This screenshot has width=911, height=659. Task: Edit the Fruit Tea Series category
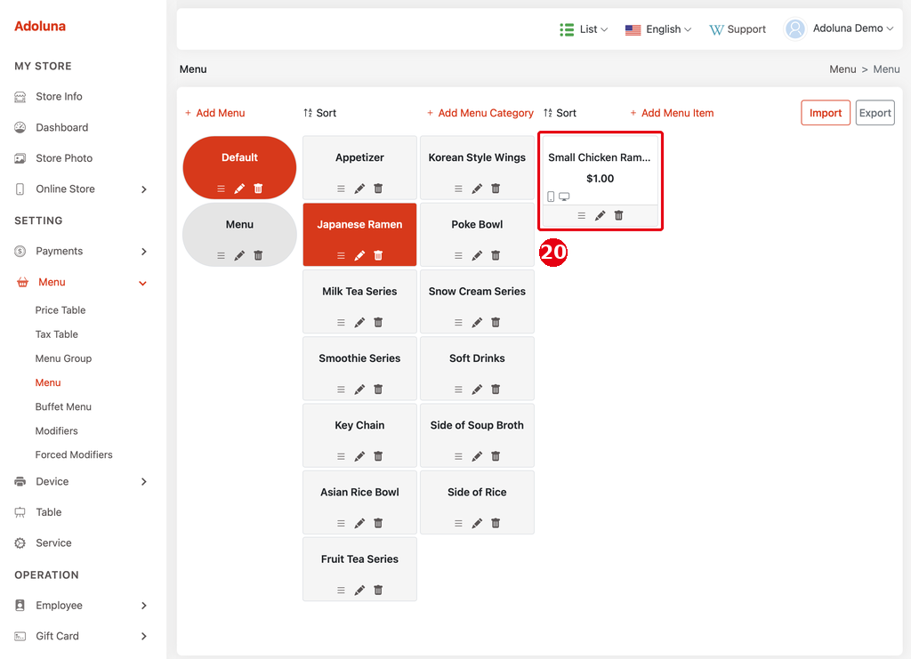pyautogui.click(x=359, y=590)
